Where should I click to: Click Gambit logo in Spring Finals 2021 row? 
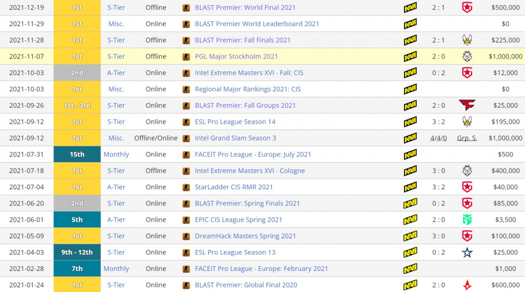pyautogui.click(x=467, y=203)
